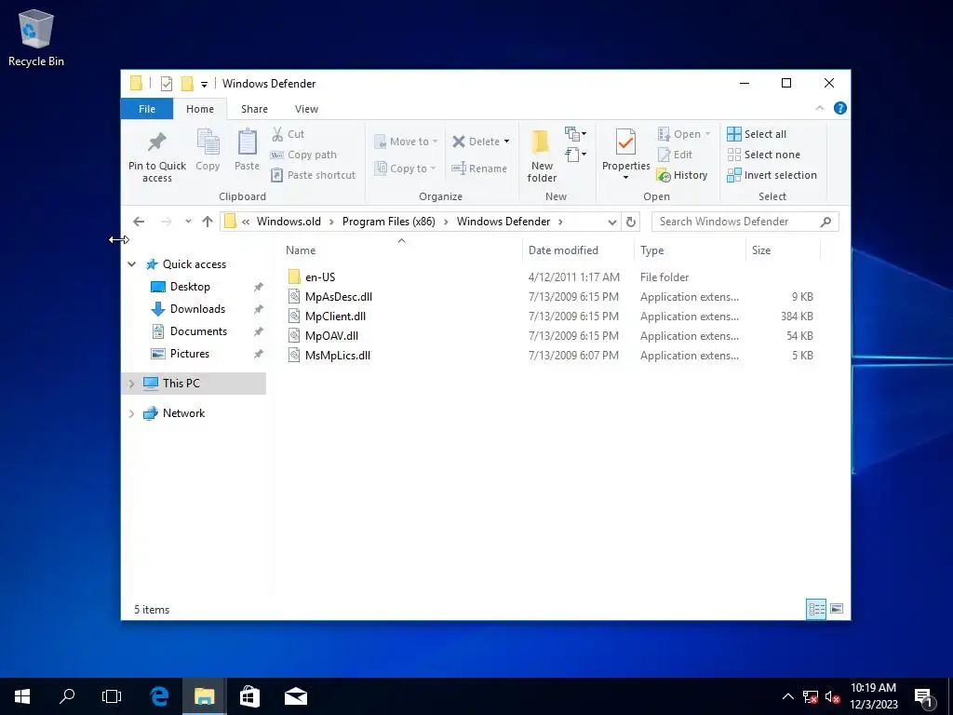This screenshot has height=715, width=953.
Task: Select MpOAV.dll file
Action: [x=332, y=335]
